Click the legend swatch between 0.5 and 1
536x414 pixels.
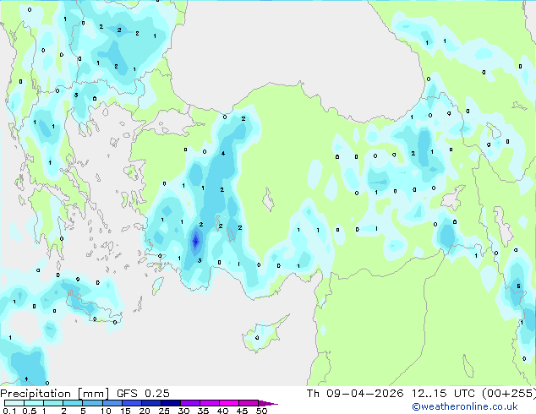(x=34, y=403)
